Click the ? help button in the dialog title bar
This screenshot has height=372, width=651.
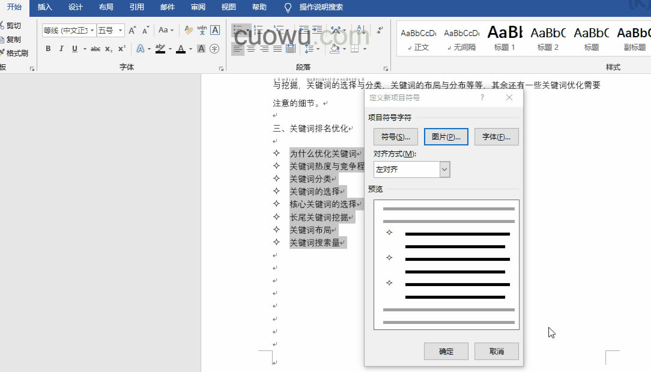tap(482, 97)
